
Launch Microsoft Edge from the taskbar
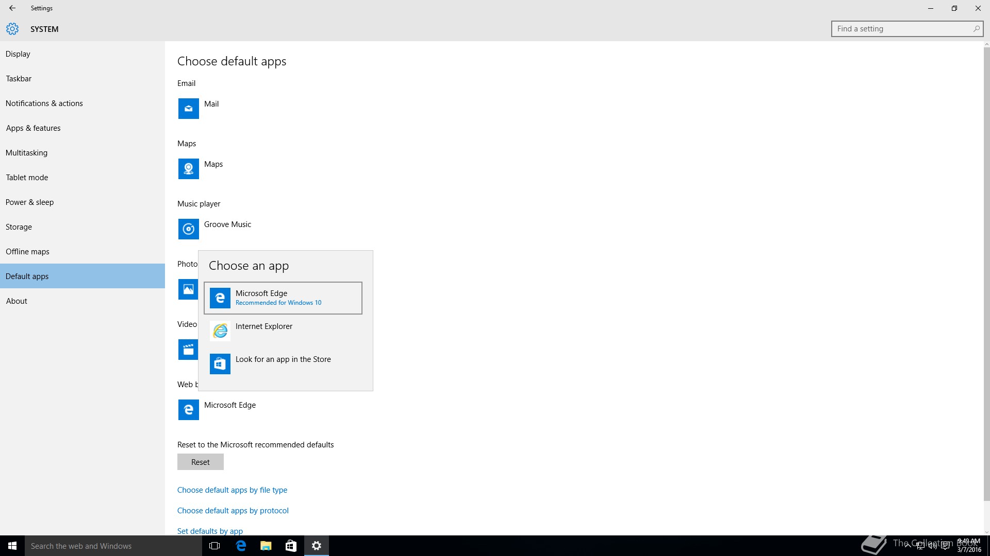(x=240, y=546)
